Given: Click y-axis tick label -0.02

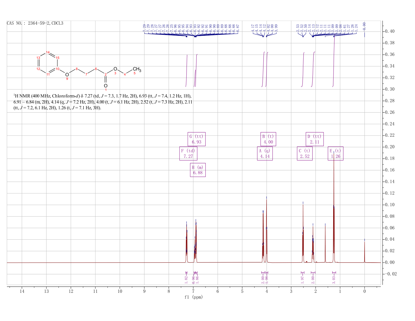Looking at the screenshot, I should tap(390, 274).
